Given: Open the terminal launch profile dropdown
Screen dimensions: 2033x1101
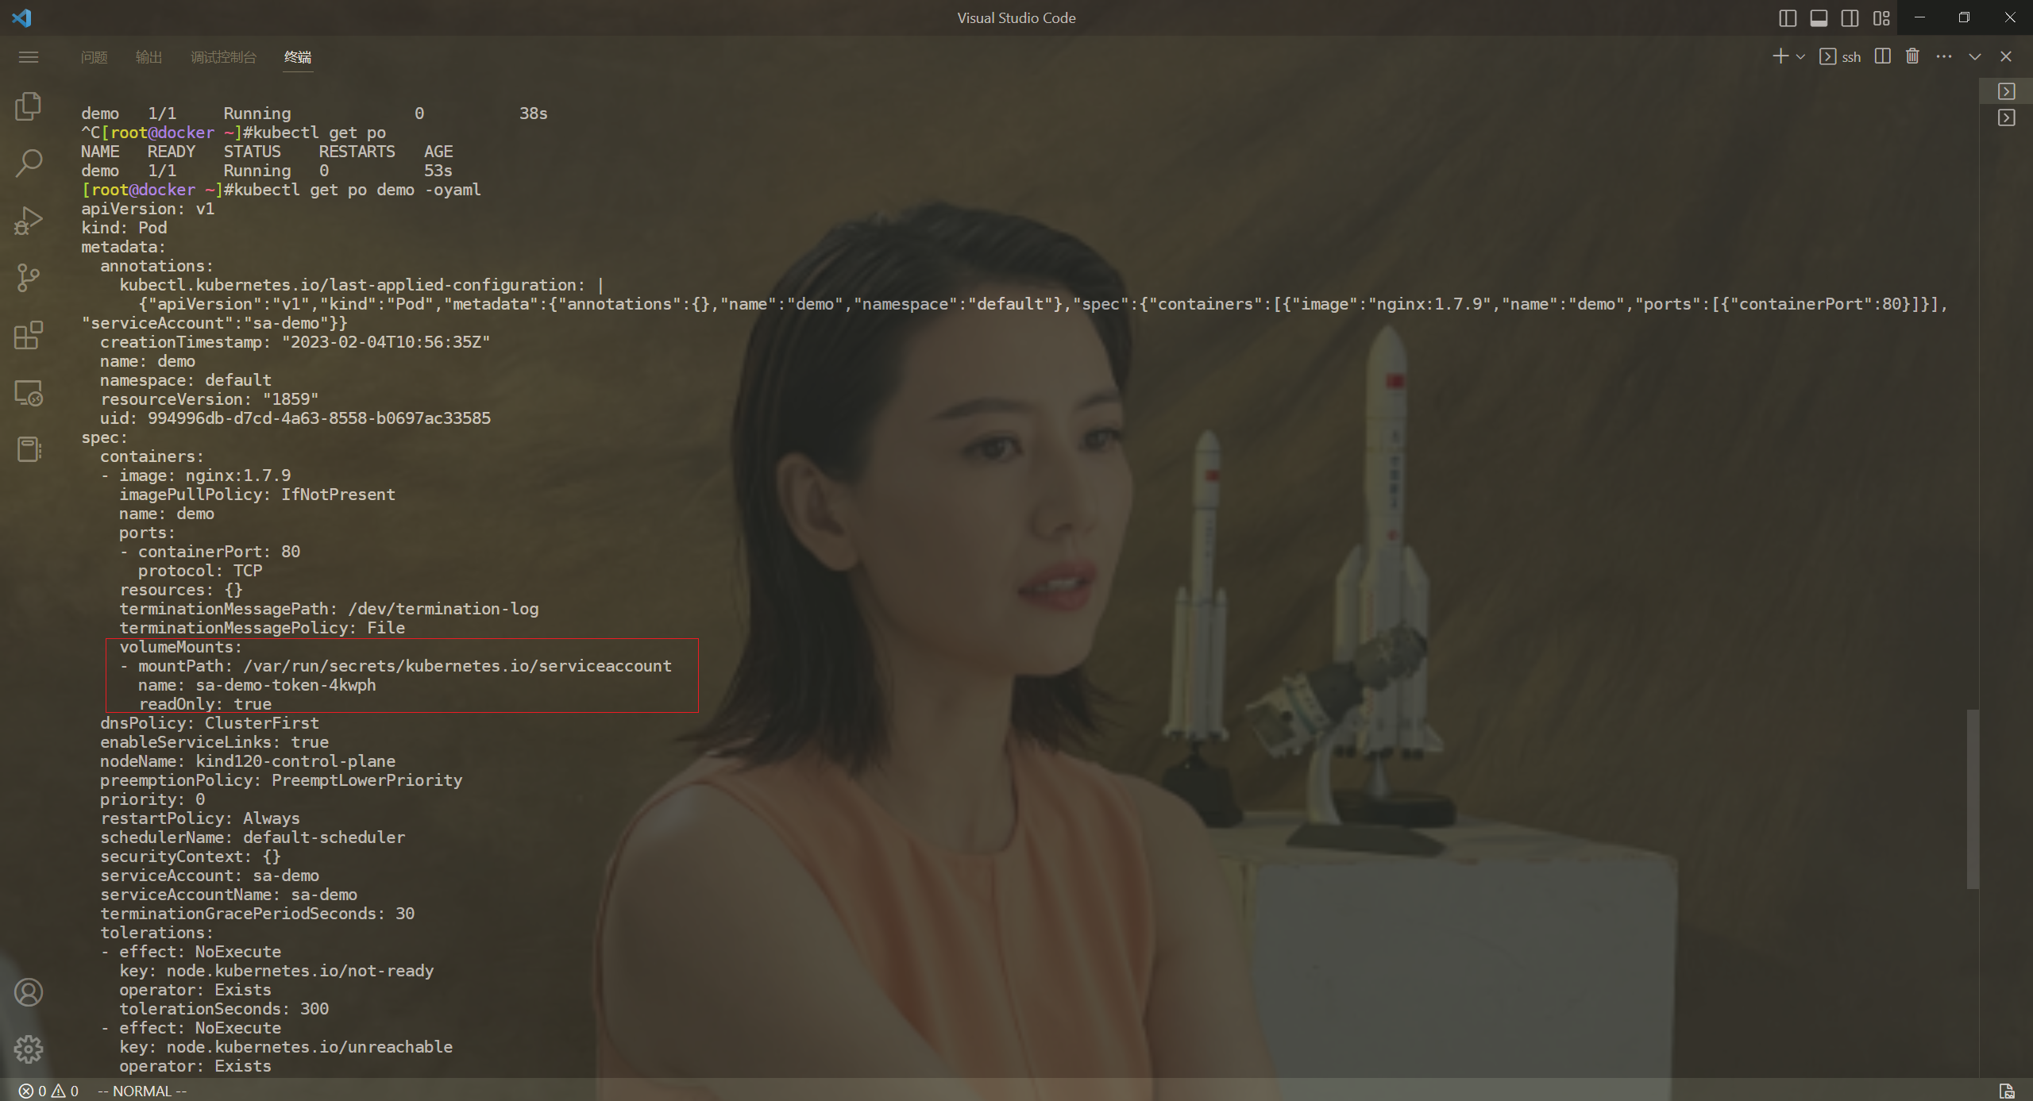Looking at the screenshot, I should click(x=1800, y=56).
